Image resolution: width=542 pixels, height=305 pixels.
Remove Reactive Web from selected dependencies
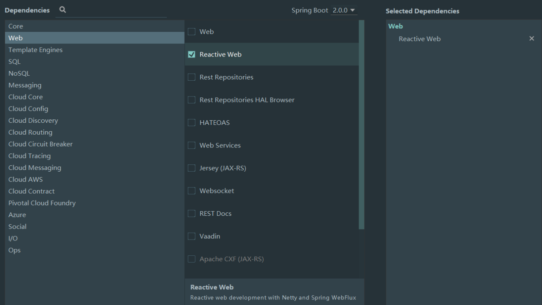(531, 39)
